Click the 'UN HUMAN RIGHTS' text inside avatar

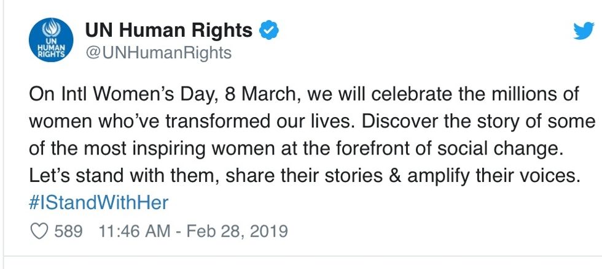point(51,48)
